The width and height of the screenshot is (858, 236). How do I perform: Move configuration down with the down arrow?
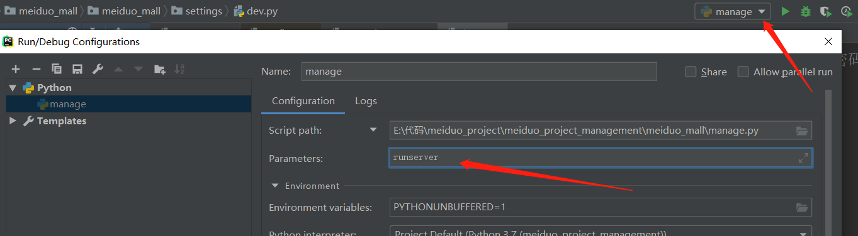(138, 69)
